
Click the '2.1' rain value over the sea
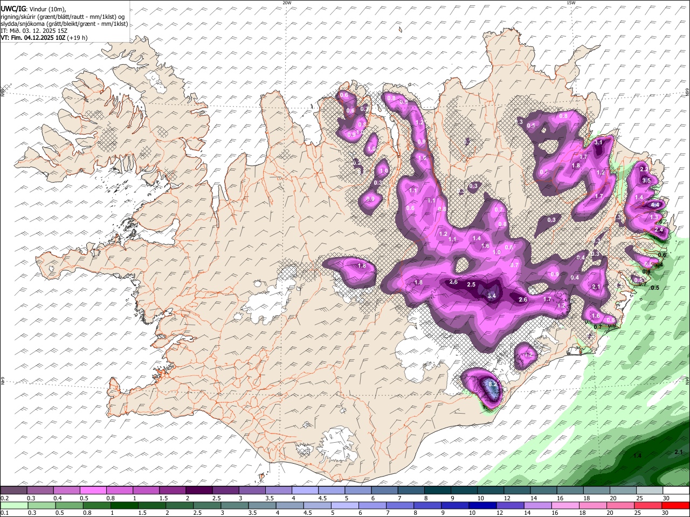pyautogui.click(x=679, y=452)
